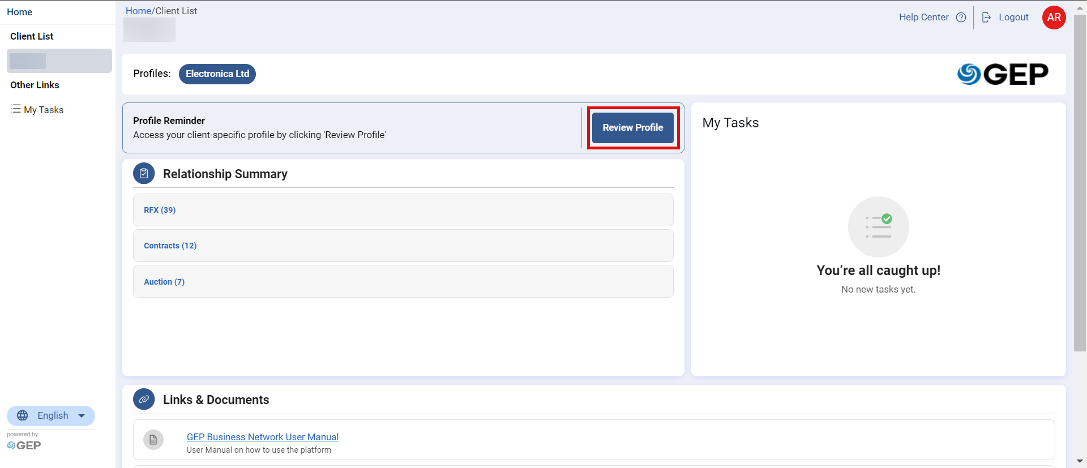Click the vertical page scrollbar

tap(1080, 181)
